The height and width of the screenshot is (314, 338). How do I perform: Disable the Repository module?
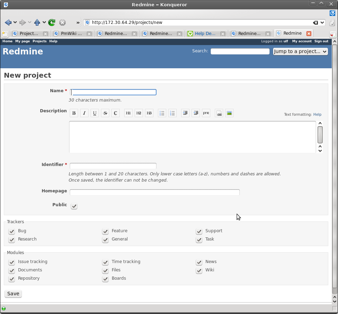click(x=12, y=279)
